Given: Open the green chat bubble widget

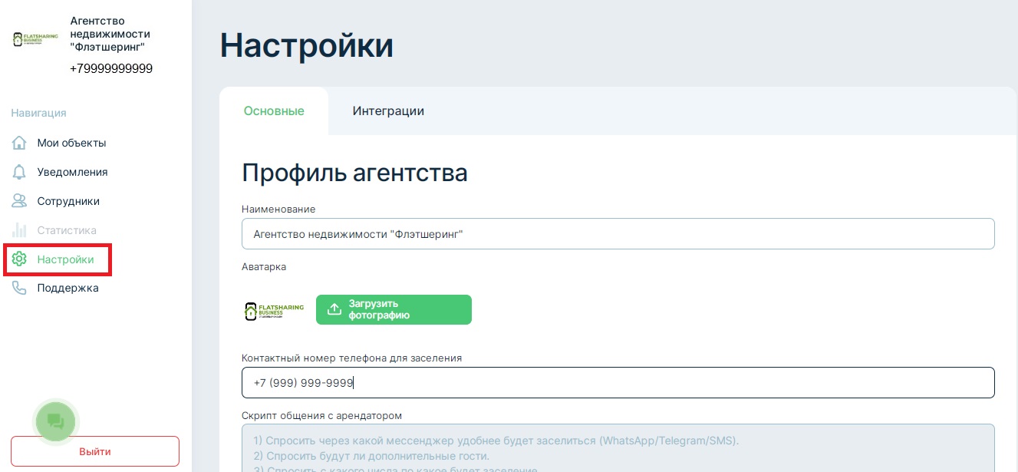Looking at the screenshot, I should [56, 421].
